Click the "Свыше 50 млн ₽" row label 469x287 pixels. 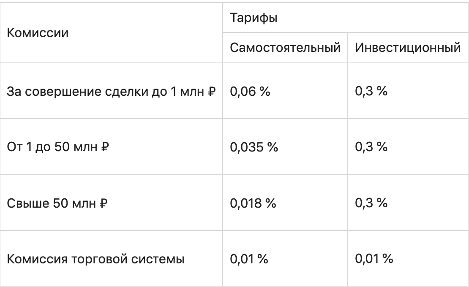pos(57,203)
